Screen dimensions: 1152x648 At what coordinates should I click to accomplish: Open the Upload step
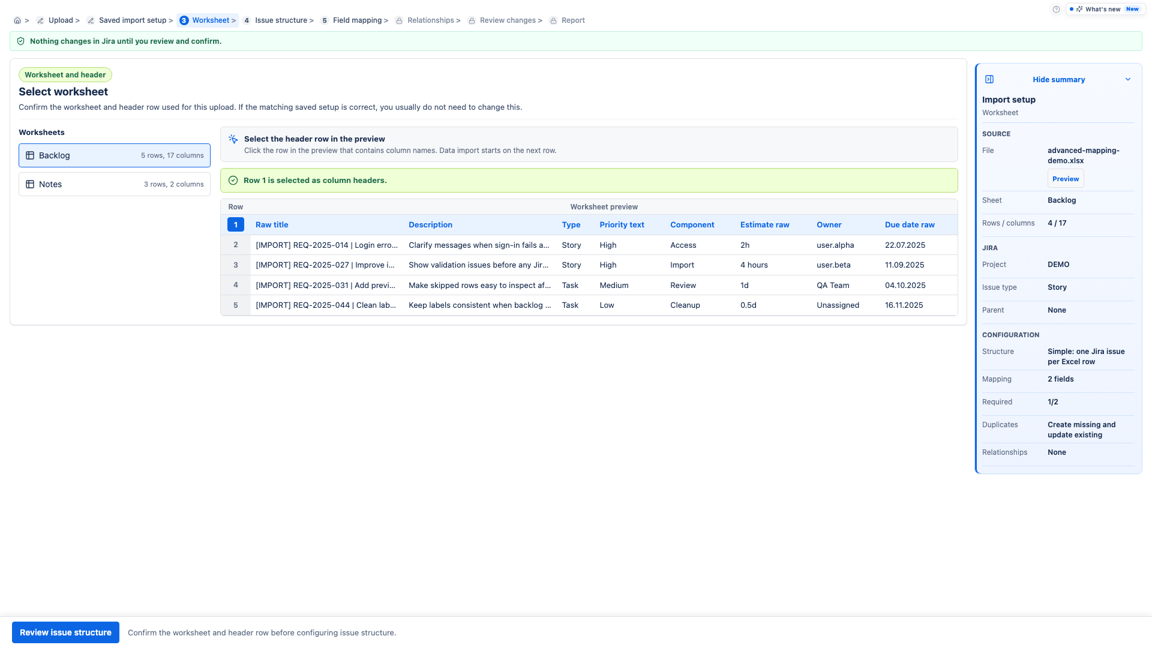[61, 20]
